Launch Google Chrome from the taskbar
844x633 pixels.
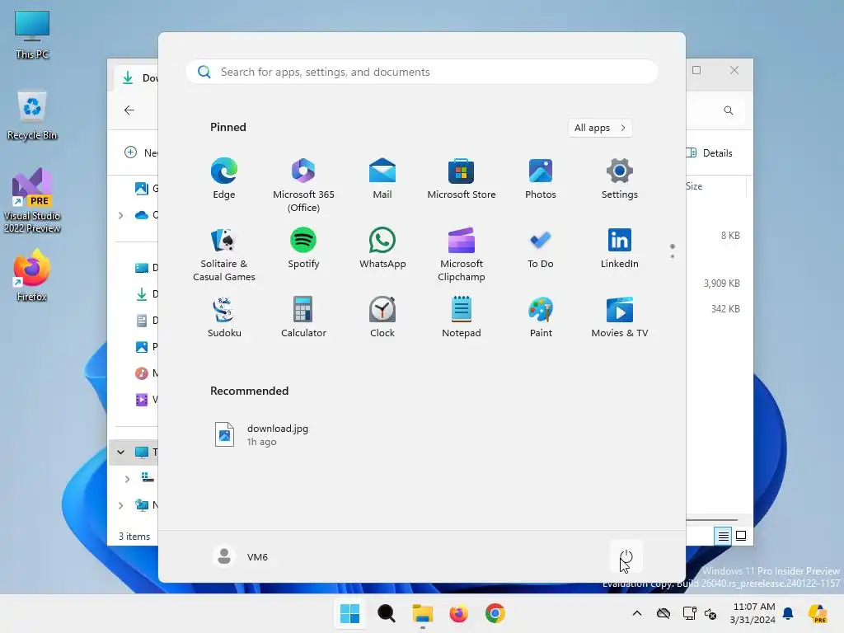click(x=495, y=613)
